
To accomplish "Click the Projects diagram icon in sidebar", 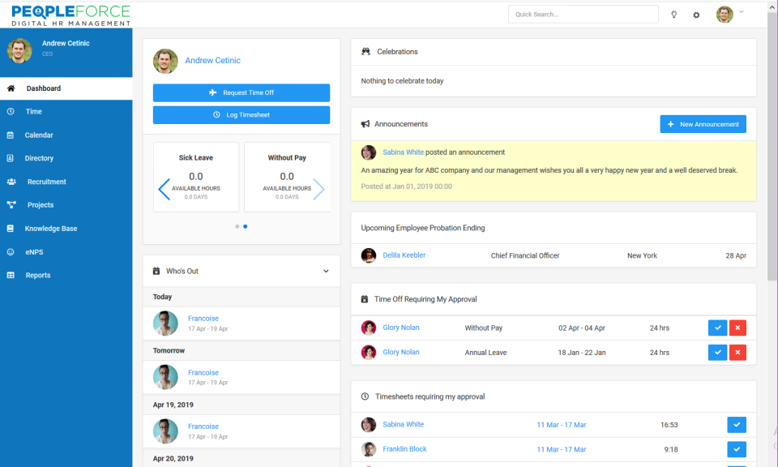I will 11,205.
